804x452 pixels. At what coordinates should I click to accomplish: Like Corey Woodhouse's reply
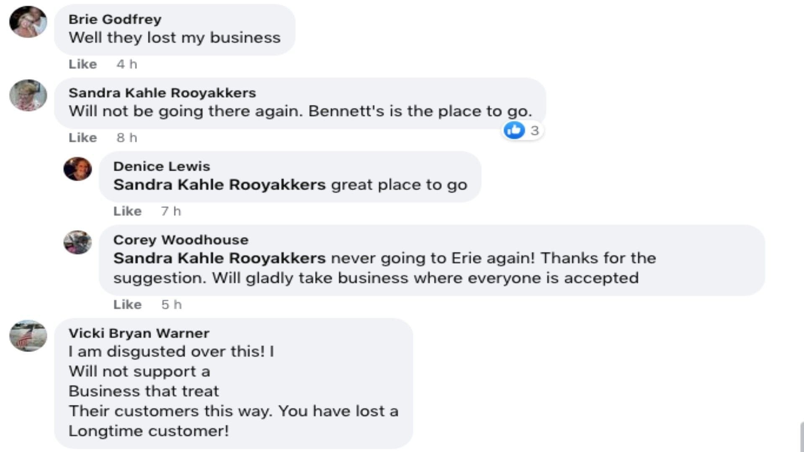(x=127, y=305)
